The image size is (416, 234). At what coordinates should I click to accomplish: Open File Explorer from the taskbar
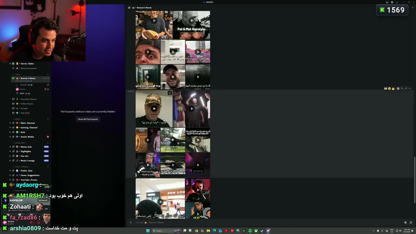(x=208, y=231)
